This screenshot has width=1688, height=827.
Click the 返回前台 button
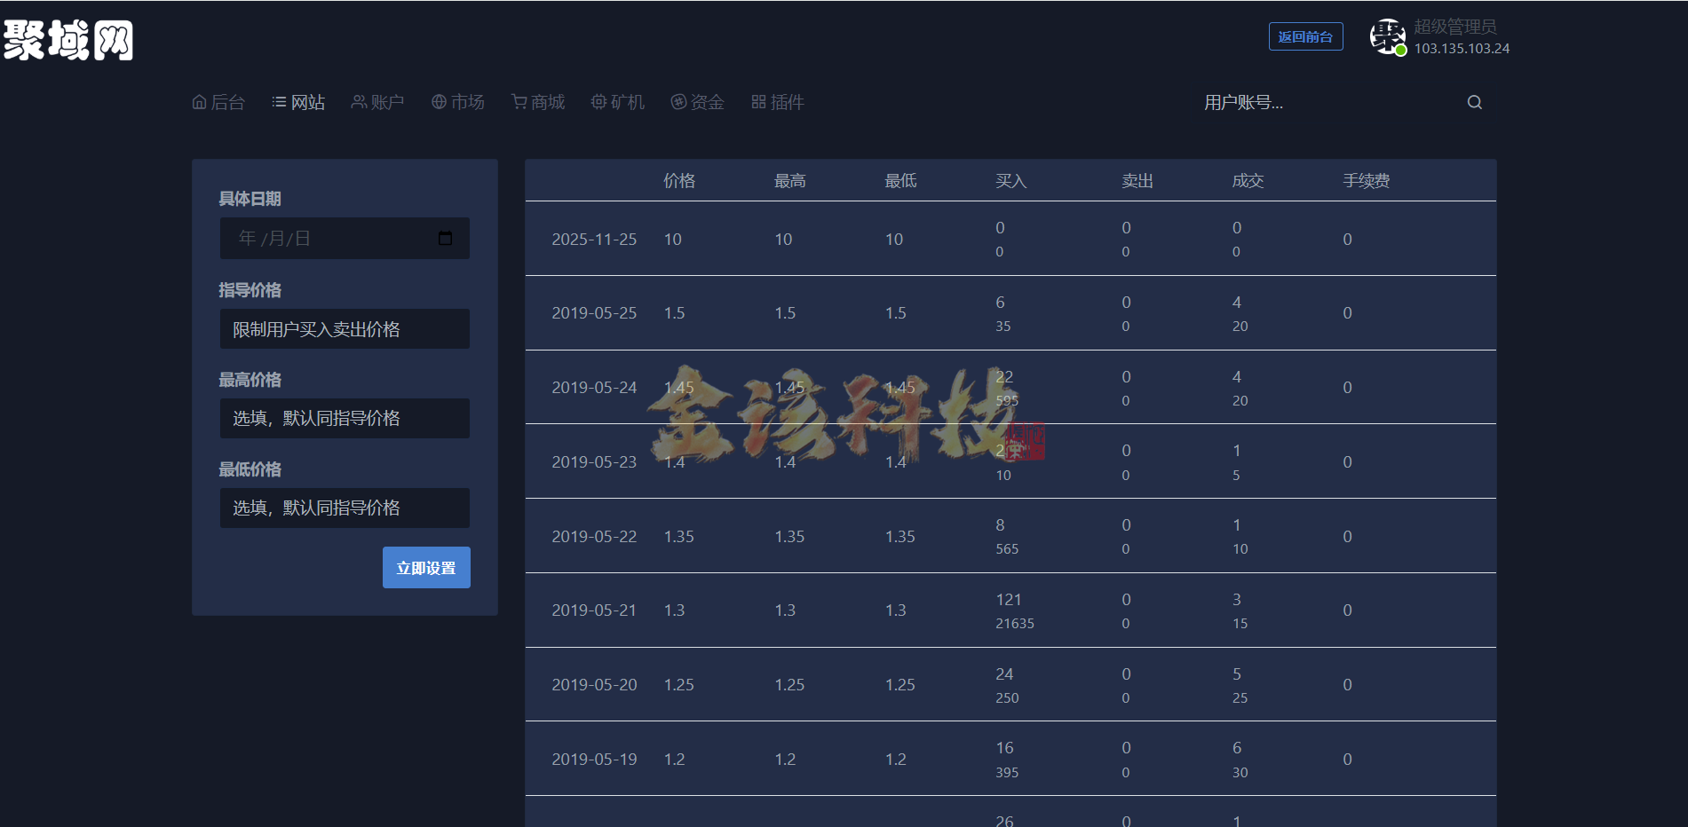[x=1305, y=36]
